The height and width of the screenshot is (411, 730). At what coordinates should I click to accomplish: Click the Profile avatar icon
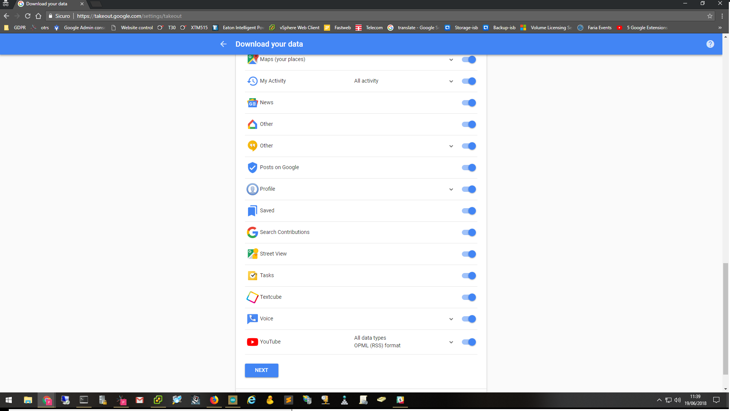252,189
